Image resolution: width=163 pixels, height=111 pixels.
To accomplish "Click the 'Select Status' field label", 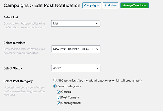I will coord(13,68).
